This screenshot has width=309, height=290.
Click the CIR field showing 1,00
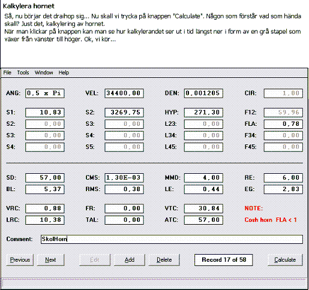pyautogui.click(x=283, y=93)
